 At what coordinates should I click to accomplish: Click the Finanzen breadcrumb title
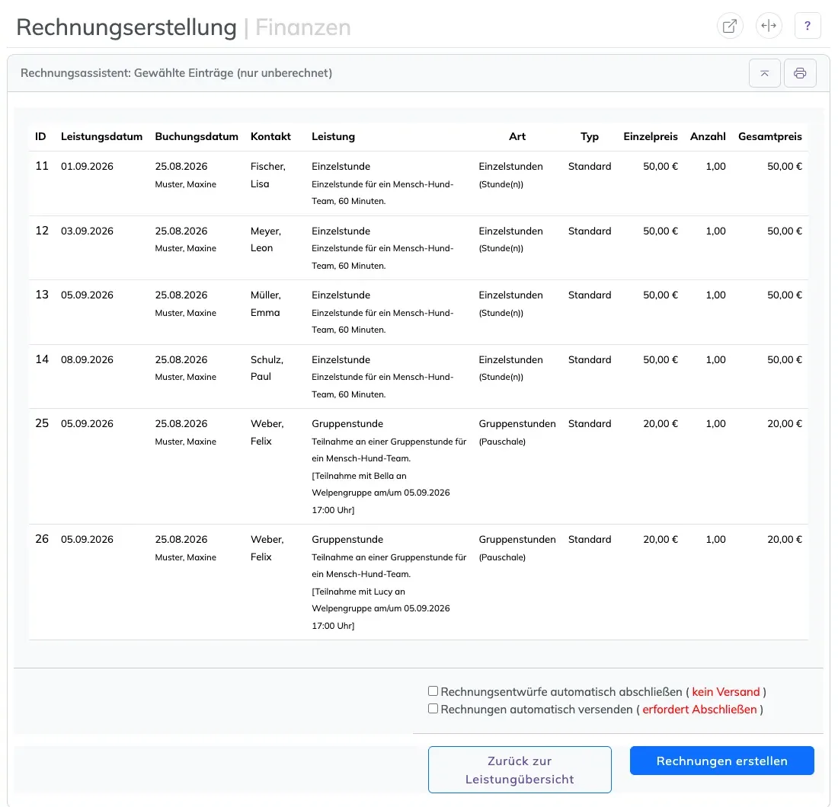click(x=303, y=27)
